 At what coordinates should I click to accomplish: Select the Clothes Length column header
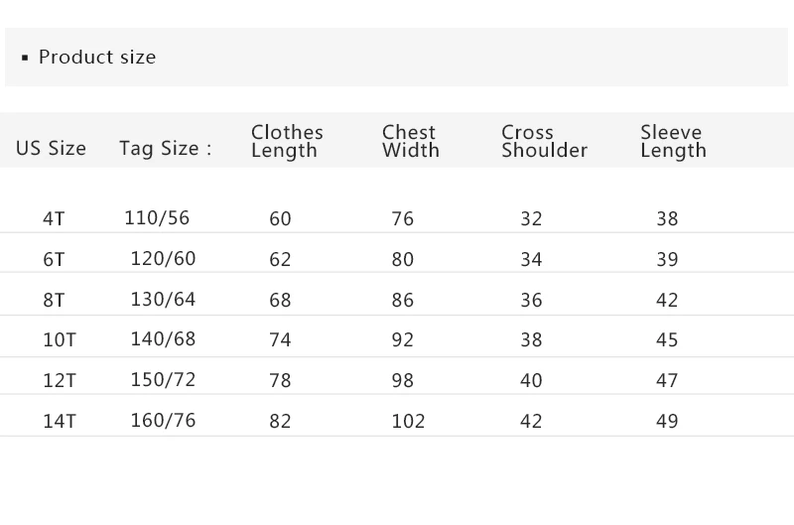click(287, 141)
